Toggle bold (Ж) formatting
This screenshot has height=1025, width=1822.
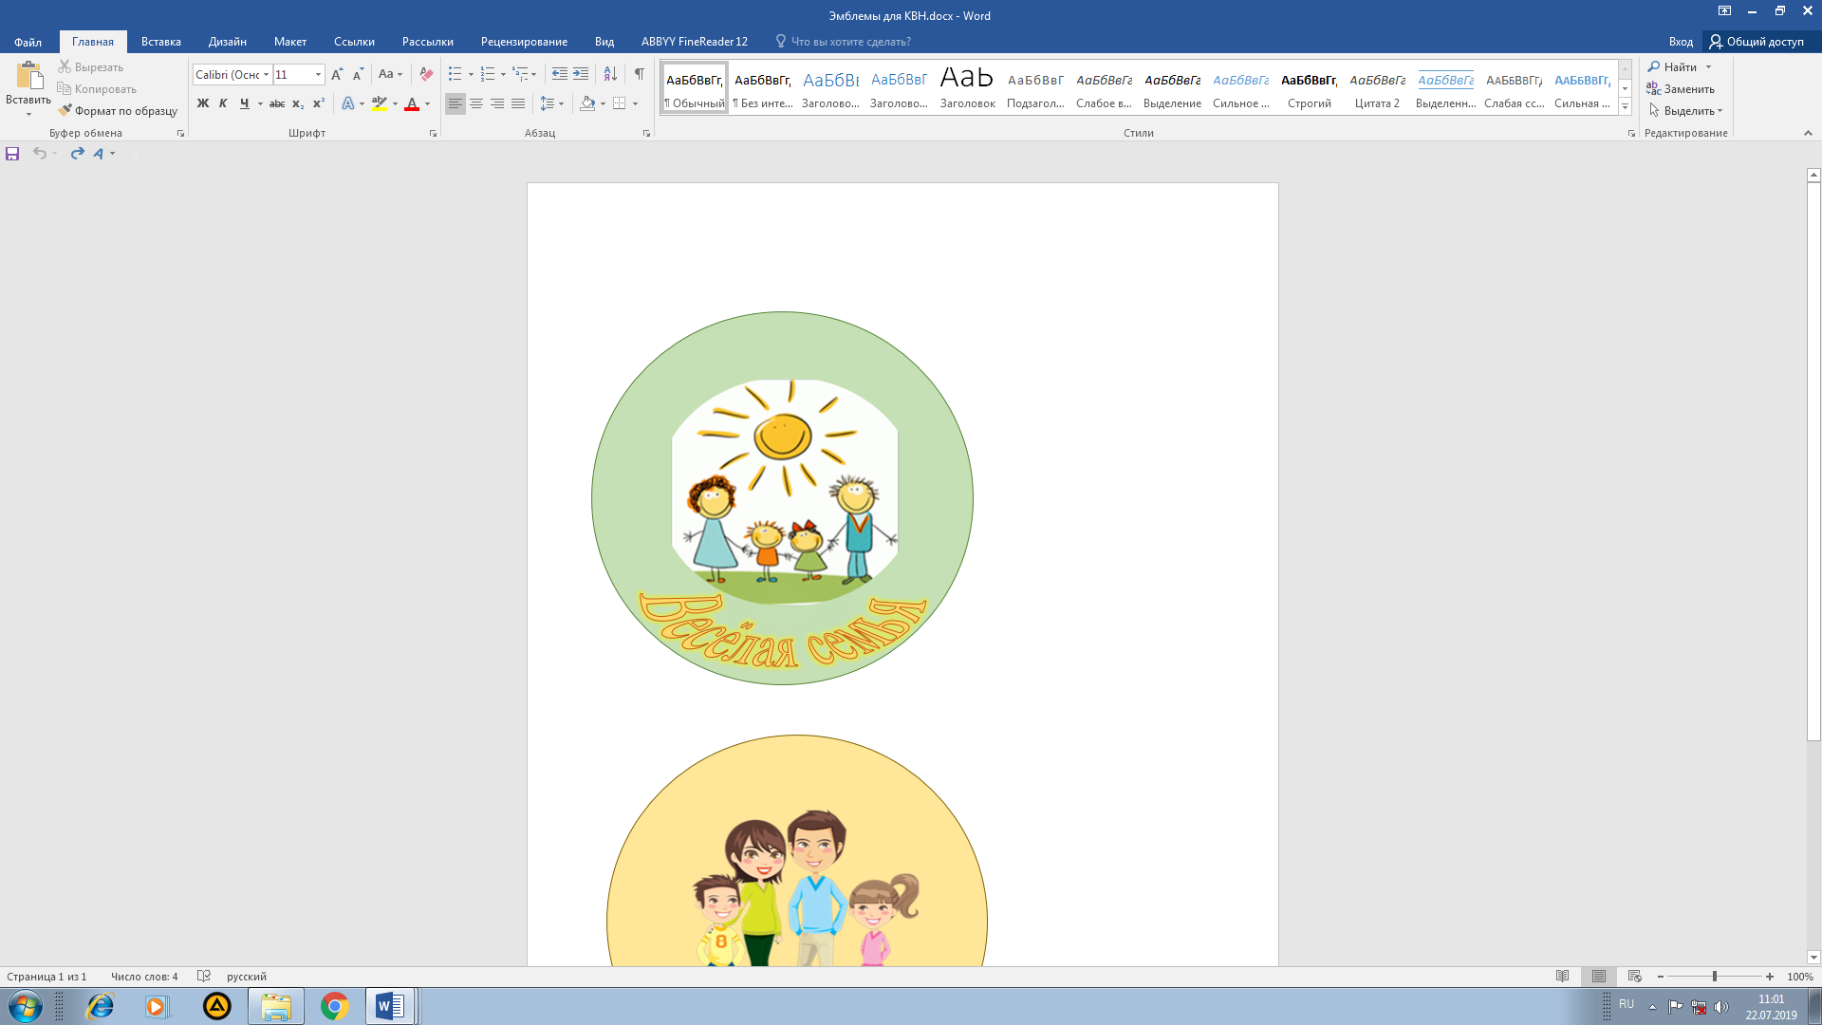[202, 103]
